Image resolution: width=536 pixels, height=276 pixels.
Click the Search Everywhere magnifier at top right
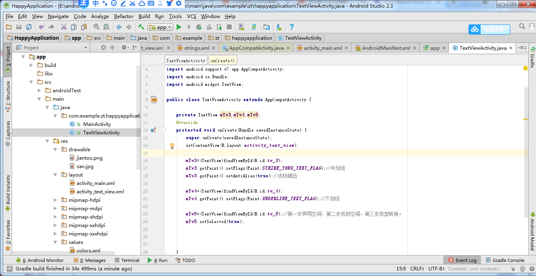[x=522, y=26]
